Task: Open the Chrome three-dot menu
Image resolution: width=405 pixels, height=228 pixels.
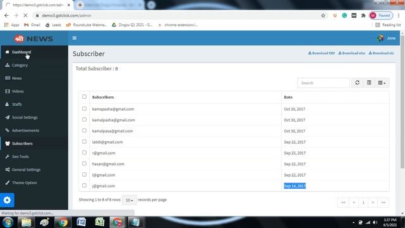Action: (x=399, y=15)
